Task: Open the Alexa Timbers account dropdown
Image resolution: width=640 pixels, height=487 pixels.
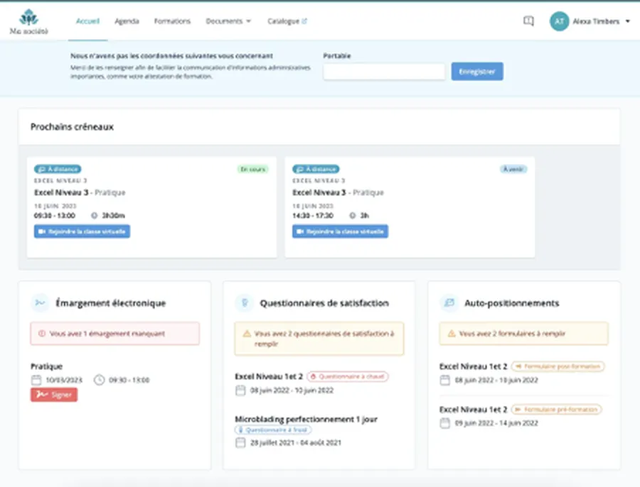Action: click(x=601, y=21)
